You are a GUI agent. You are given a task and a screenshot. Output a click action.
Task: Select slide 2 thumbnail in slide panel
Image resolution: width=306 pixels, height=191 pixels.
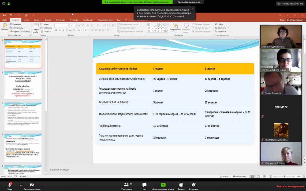(23, 85)
